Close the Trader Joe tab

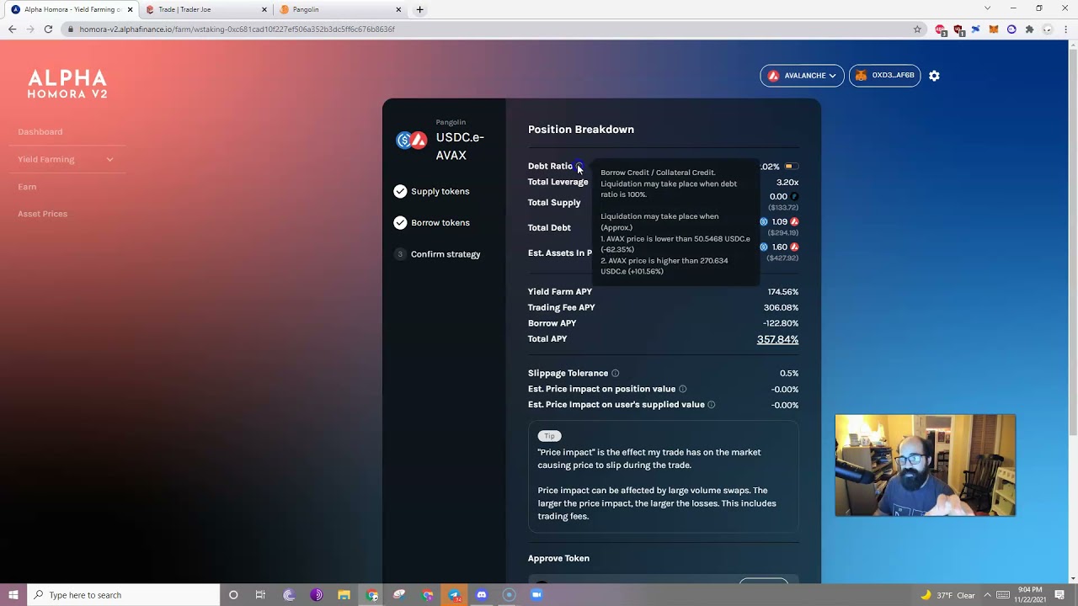264,10
